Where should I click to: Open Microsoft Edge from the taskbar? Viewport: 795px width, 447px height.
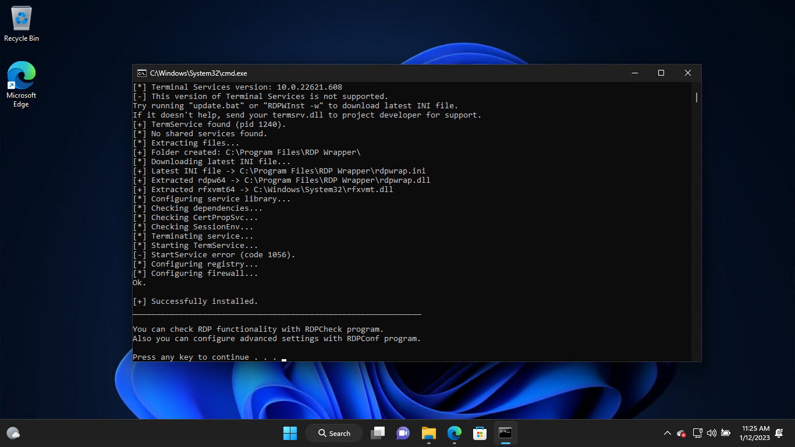coord(455,433)
